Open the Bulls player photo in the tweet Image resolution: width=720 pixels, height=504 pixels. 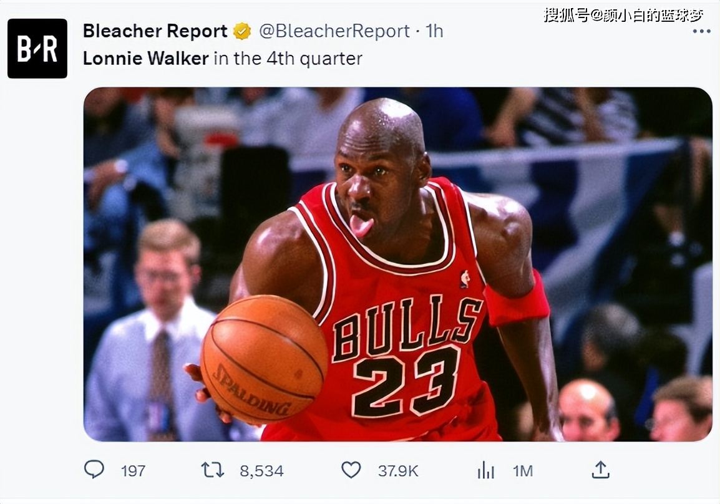397,264
